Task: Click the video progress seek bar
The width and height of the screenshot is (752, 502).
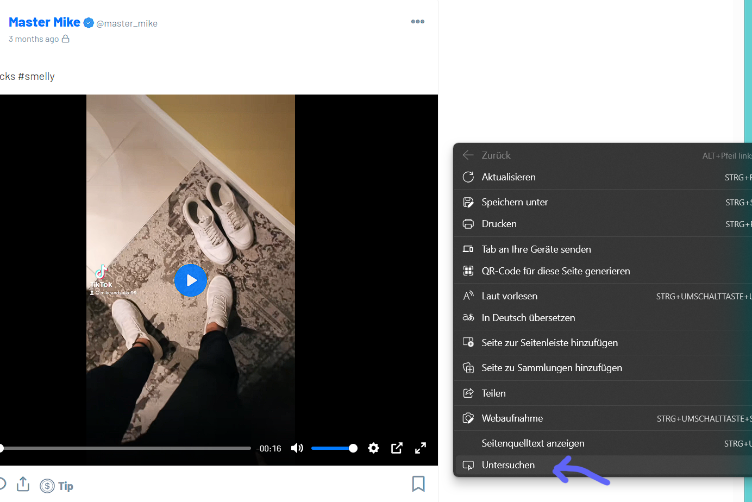Action: 126,448
